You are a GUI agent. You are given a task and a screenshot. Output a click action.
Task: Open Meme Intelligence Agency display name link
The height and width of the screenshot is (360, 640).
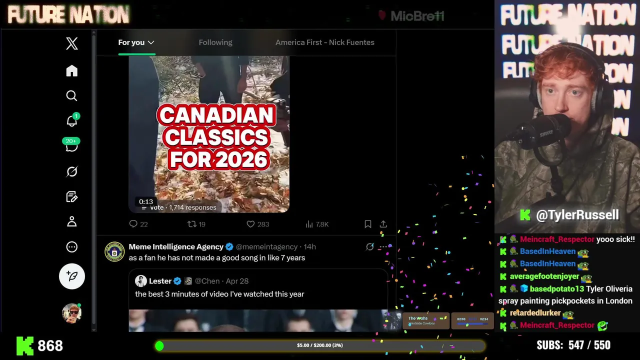click(176, 246)
